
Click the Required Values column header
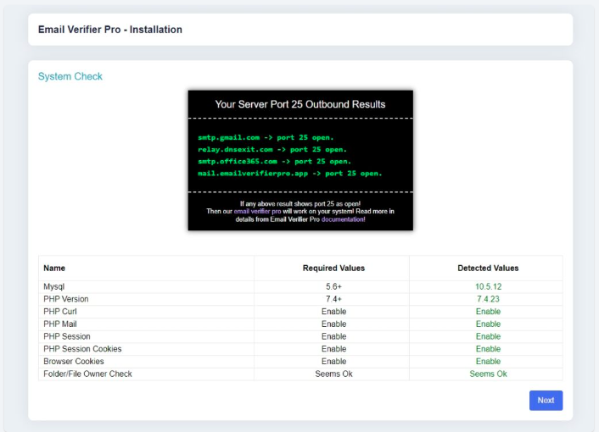pyautogui.click(x=333, y=268)
